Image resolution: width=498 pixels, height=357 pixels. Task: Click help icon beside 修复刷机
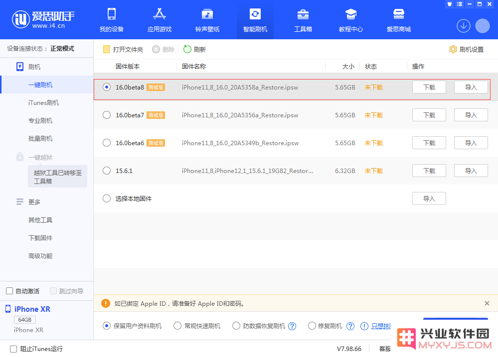350,326
